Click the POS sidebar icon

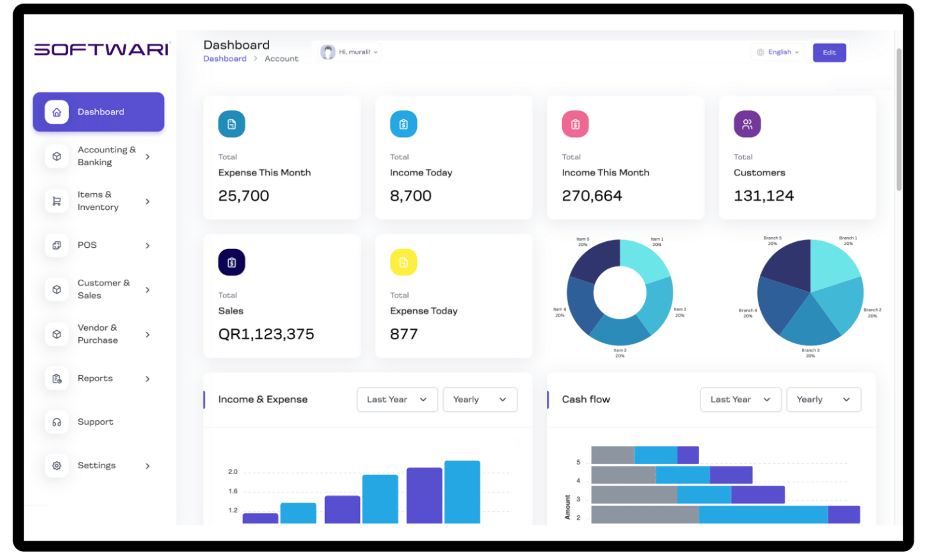point(57,245)
